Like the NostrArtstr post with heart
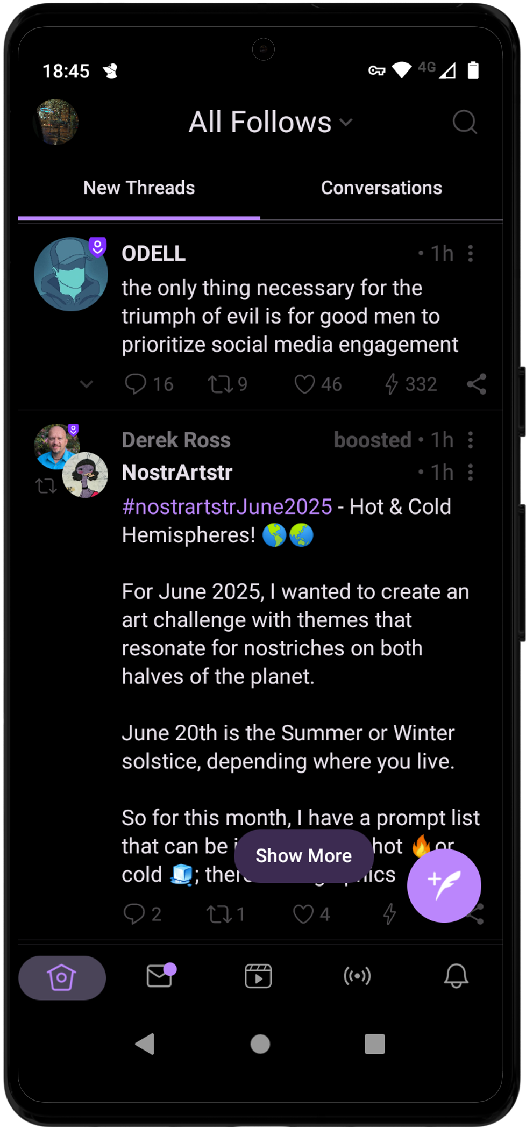526x1129 pixels. point(303,914)
